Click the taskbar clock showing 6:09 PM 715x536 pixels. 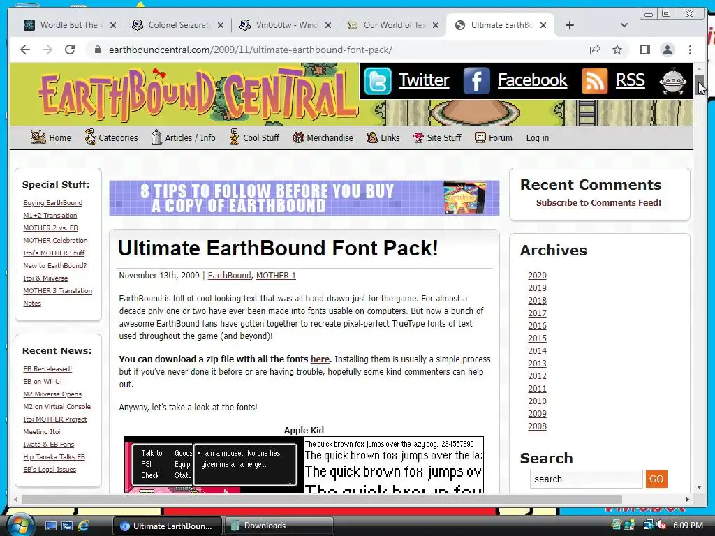click(688, 525)
